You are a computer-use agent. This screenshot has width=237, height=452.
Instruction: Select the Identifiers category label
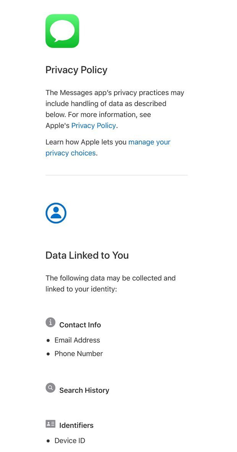76,425
